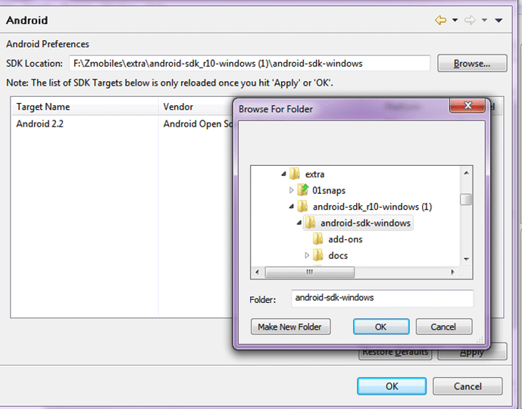The width and height of the screenshot is (522, 409).
Task: Sort by Target Name column header
Action: coord(85,107)
